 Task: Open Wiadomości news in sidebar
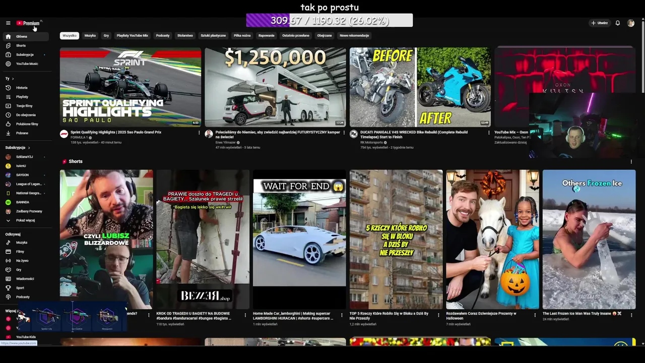[25, 279]
